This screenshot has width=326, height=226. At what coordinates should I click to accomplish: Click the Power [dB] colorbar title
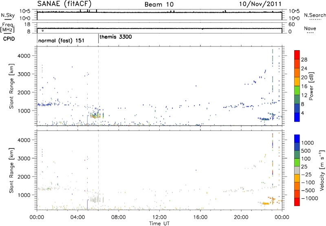(x=311, y=86)
